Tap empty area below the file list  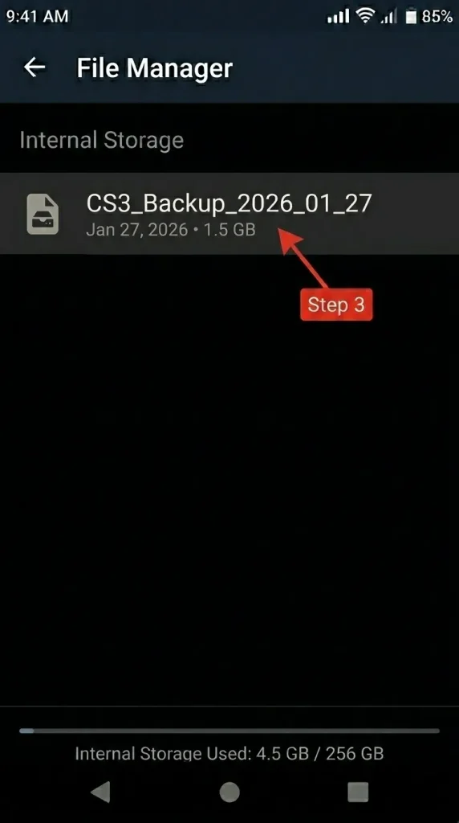[x=229, y=498]
